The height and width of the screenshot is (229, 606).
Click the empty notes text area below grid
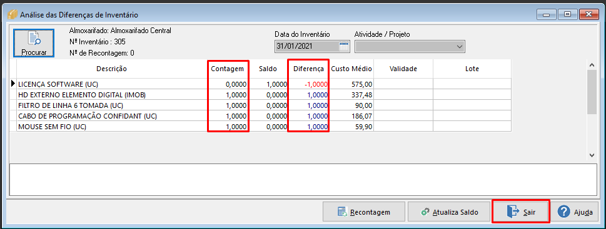click(303, 179)
